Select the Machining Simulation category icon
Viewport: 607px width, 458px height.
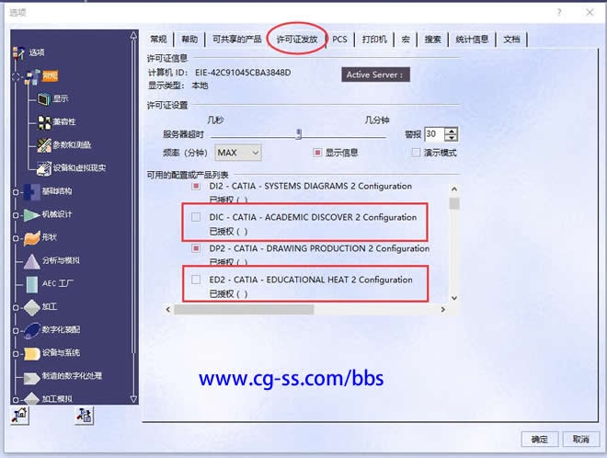pyautogui.click(x=32, y=398)
